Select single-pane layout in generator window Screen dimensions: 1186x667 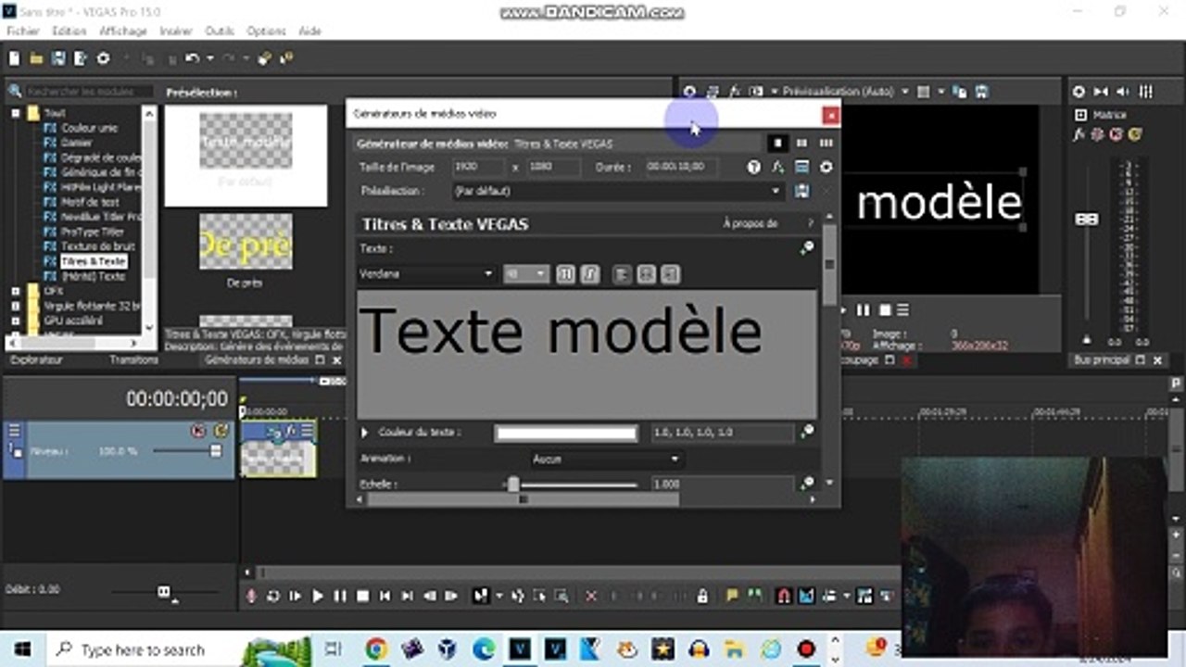pyautogui.click(x=777, y=144)
